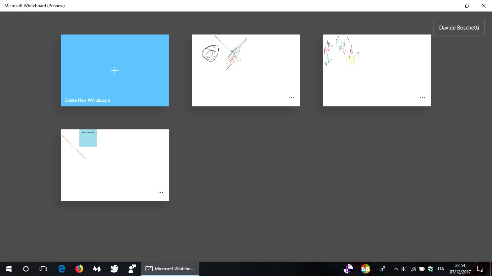Click the battery status tray icon
Image resolution: width=492 pixels, height=276 pixels.
coord(422,268)
